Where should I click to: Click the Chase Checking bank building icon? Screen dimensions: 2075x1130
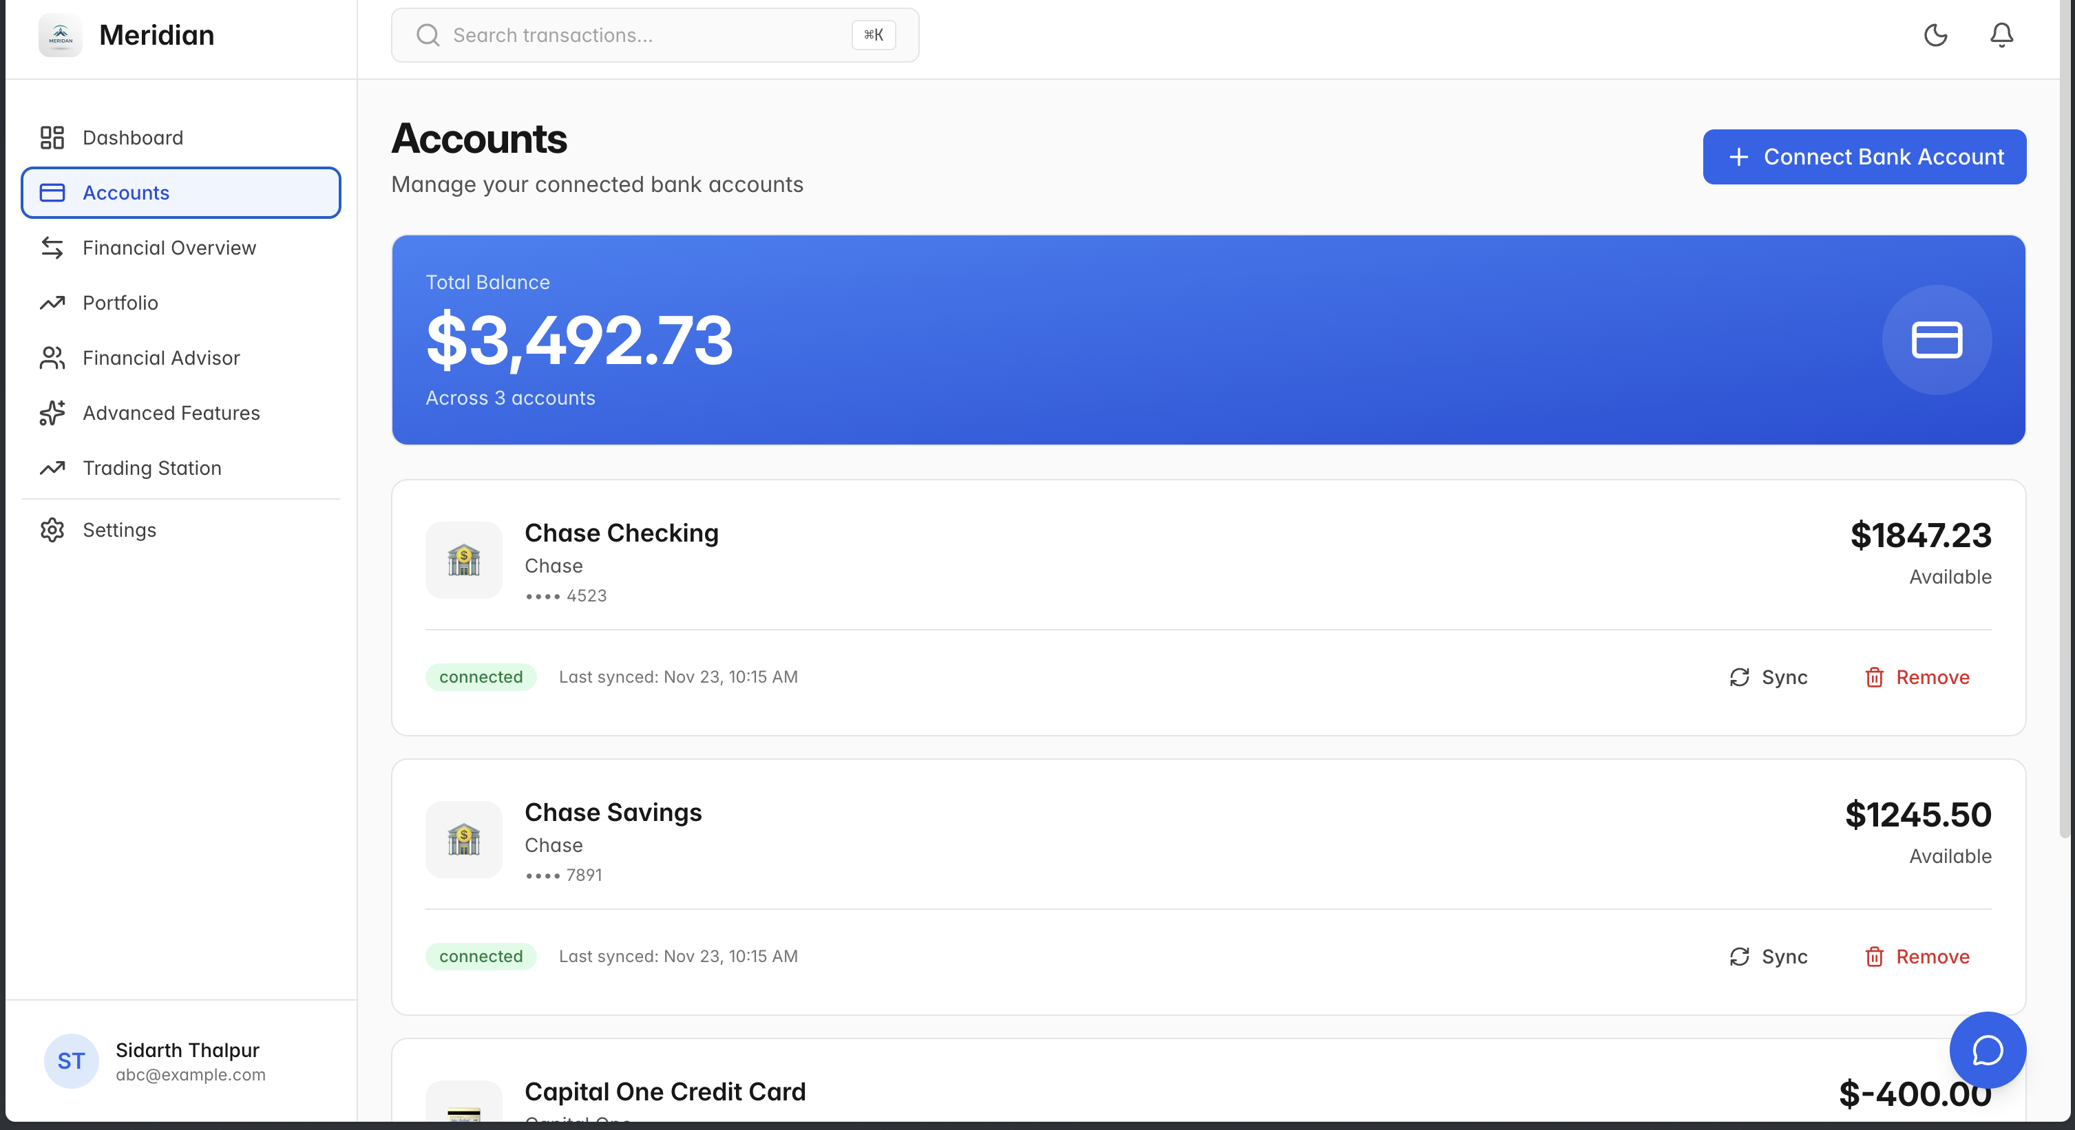(x=463, y=559)
